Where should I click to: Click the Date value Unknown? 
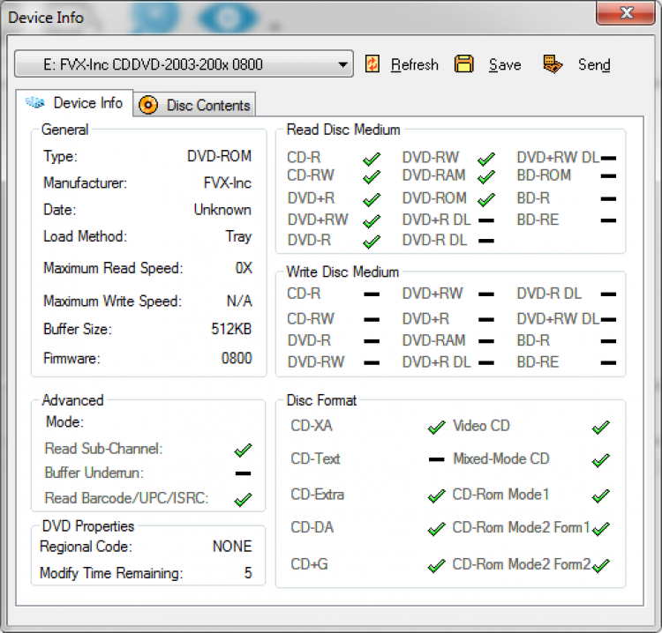click(222, 210)
